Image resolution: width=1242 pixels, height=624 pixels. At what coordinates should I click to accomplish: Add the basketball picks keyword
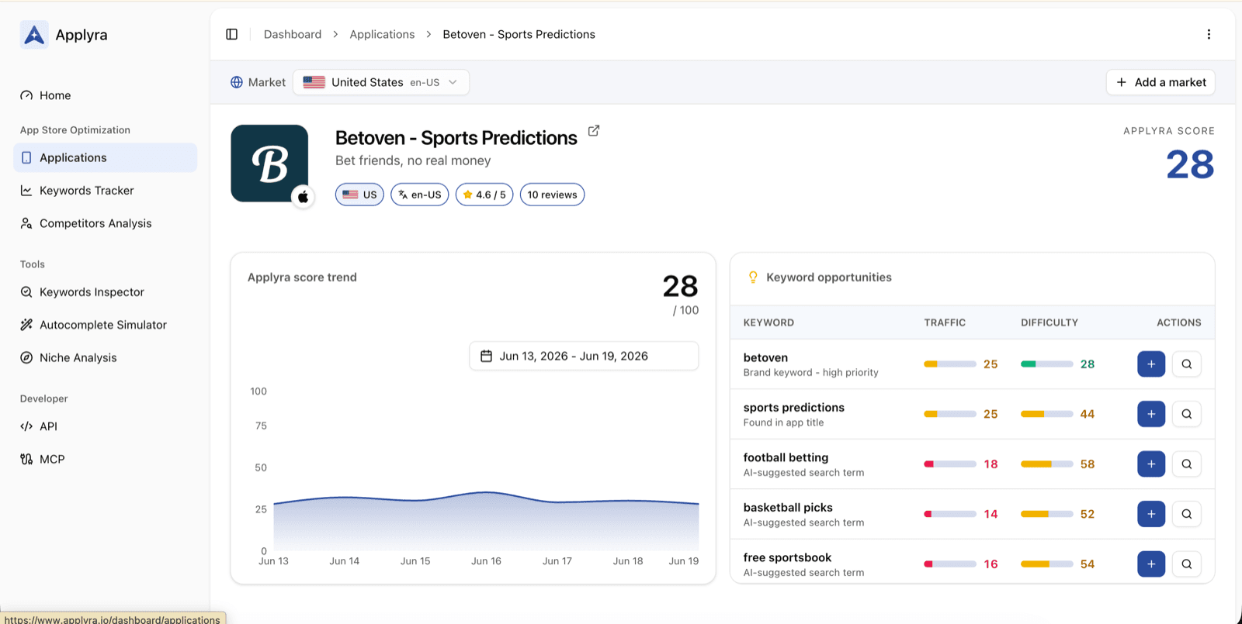click(x=1151, y=514)
